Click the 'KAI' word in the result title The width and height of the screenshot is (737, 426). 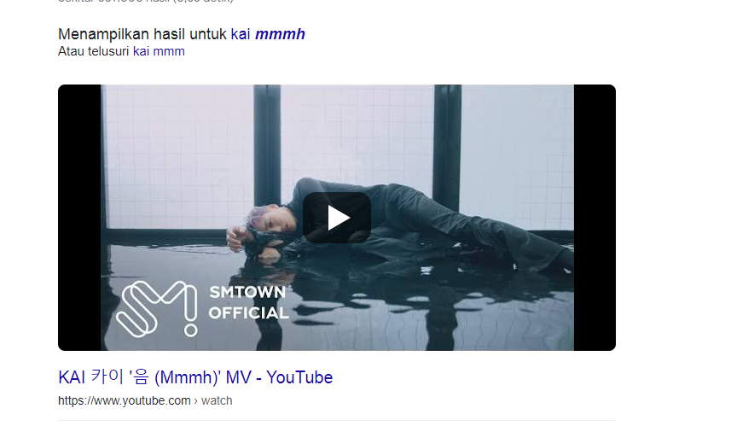(x=72, y=377)
